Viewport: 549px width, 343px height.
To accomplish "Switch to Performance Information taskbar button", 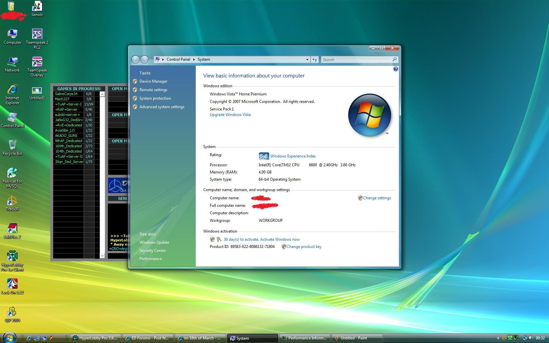I will pos(305,338).
